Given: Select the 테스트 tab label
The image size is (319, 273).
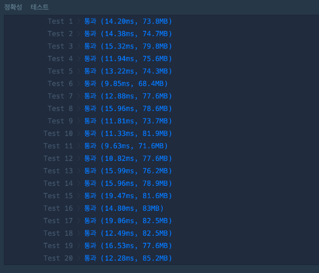Looking at the screenshot, I should pos(40,7).
